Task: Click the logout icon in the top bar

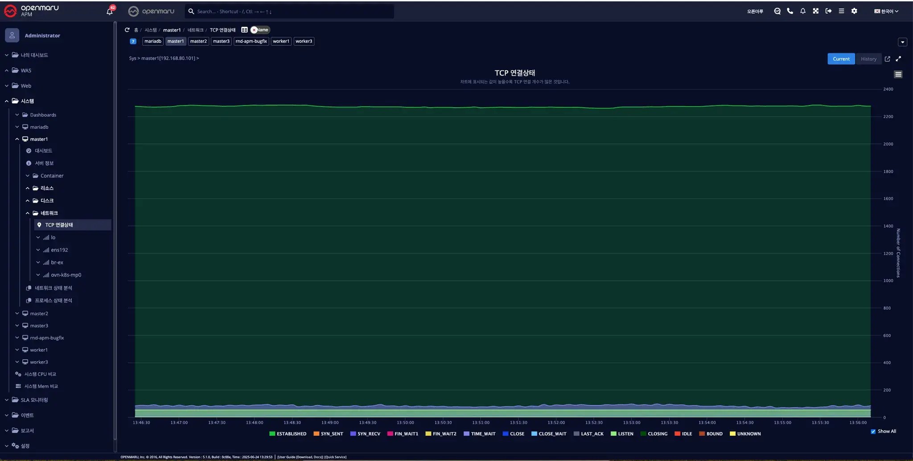Action: coord(828,11)
